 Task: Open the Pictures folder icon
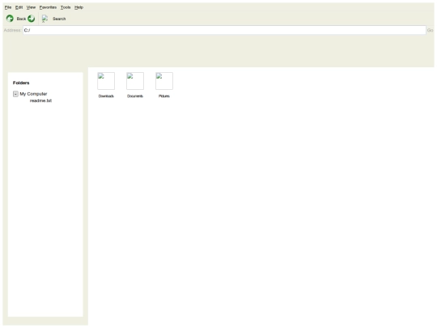click(x=164, y=81)
